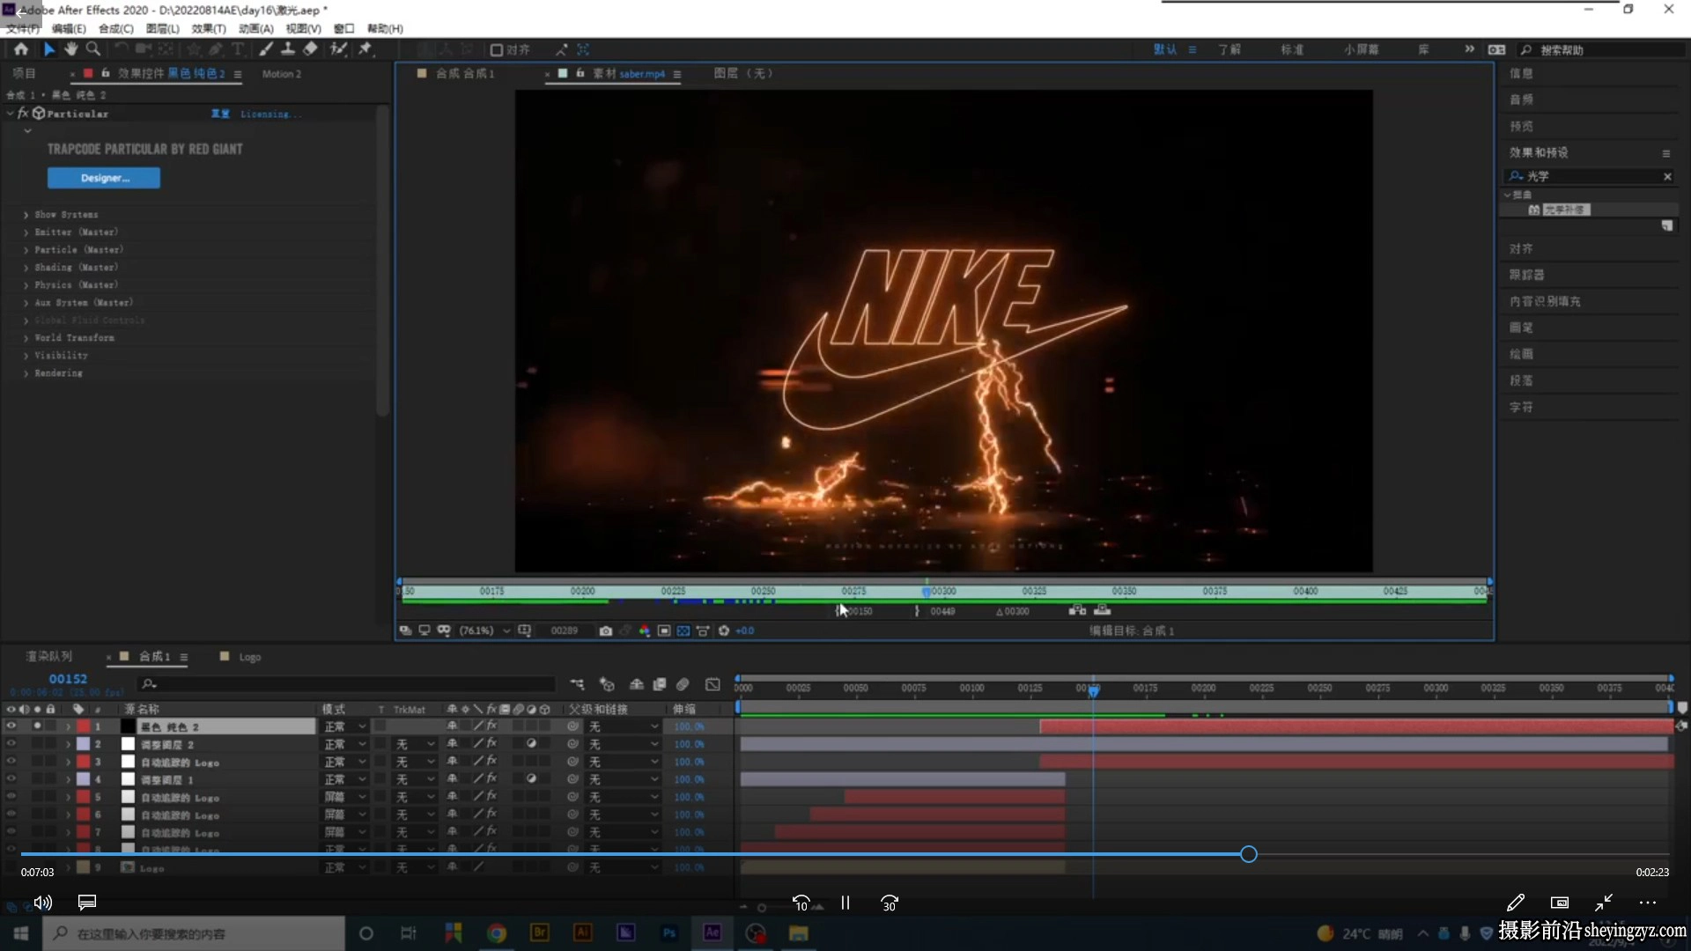Skip forward 30 seconds in video
Image resolution: width=1691 pixels, height=951 pixels.
[x=890, y=903]
